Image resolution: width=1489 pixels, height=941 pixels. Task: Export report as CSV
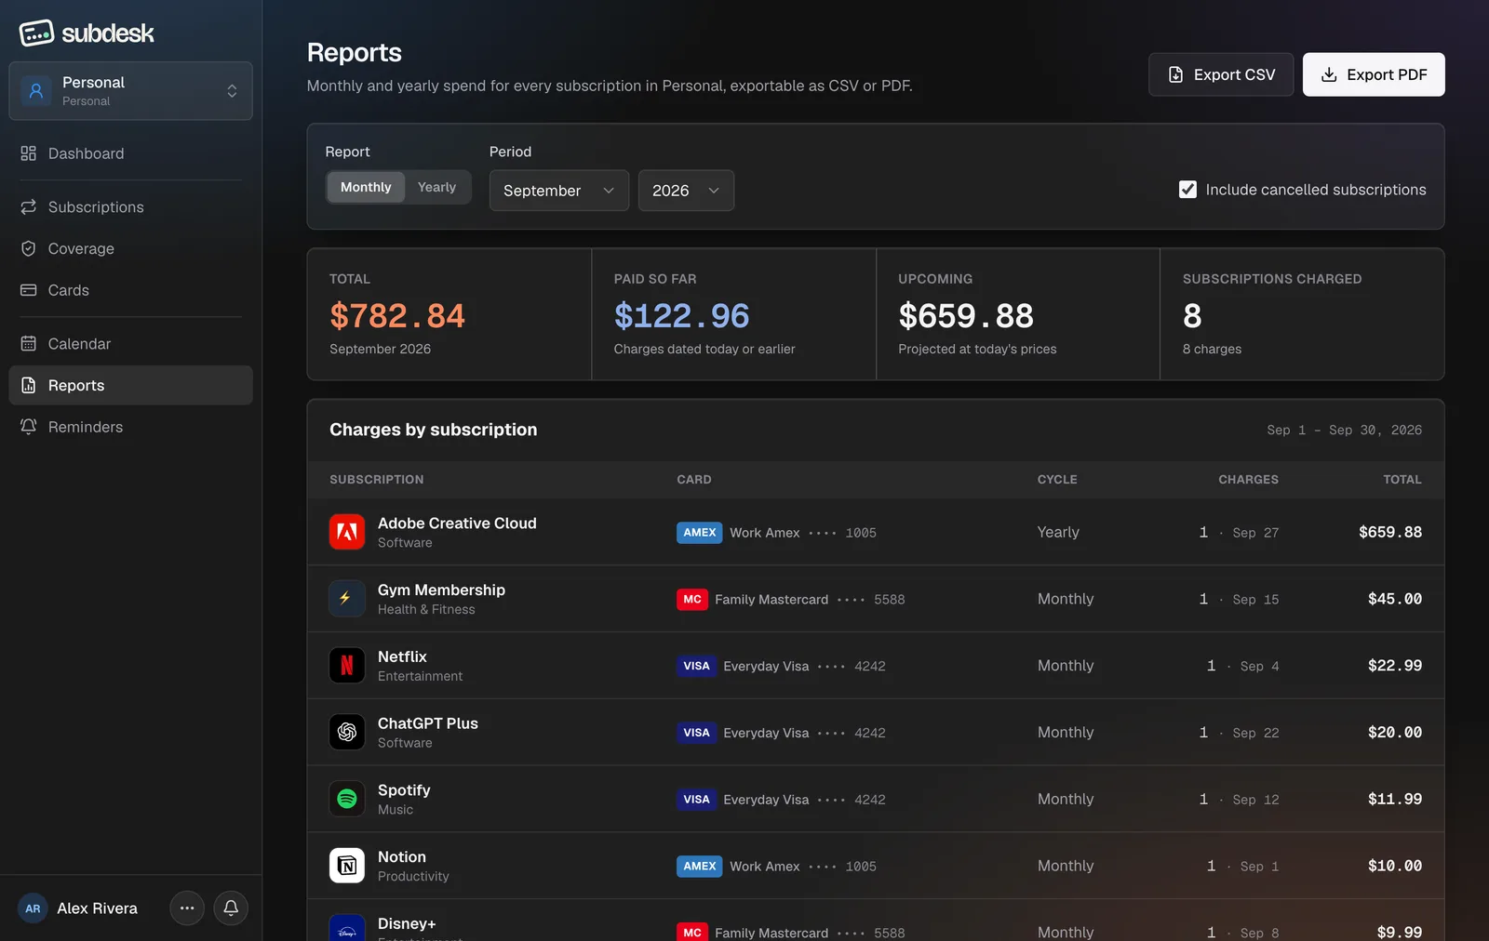pyautogui.click(x=1221, y=74)
